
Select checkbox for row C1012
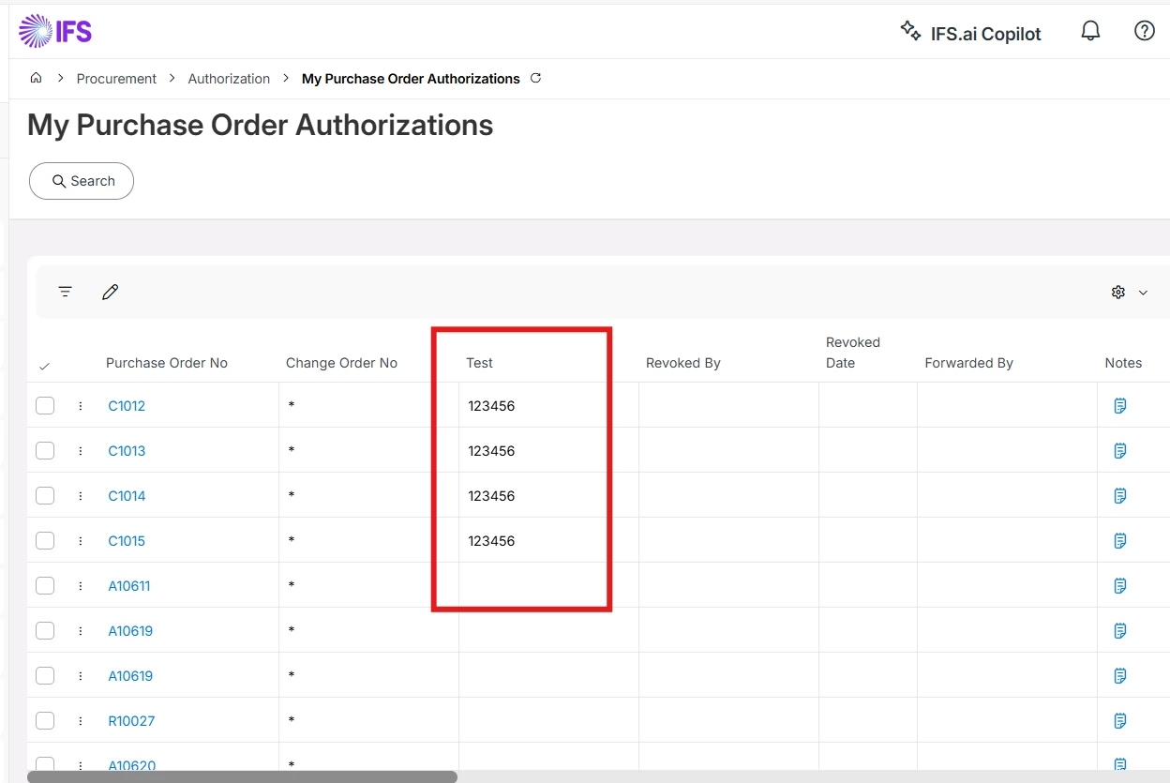pyautogui.click(x=45, y=406)
